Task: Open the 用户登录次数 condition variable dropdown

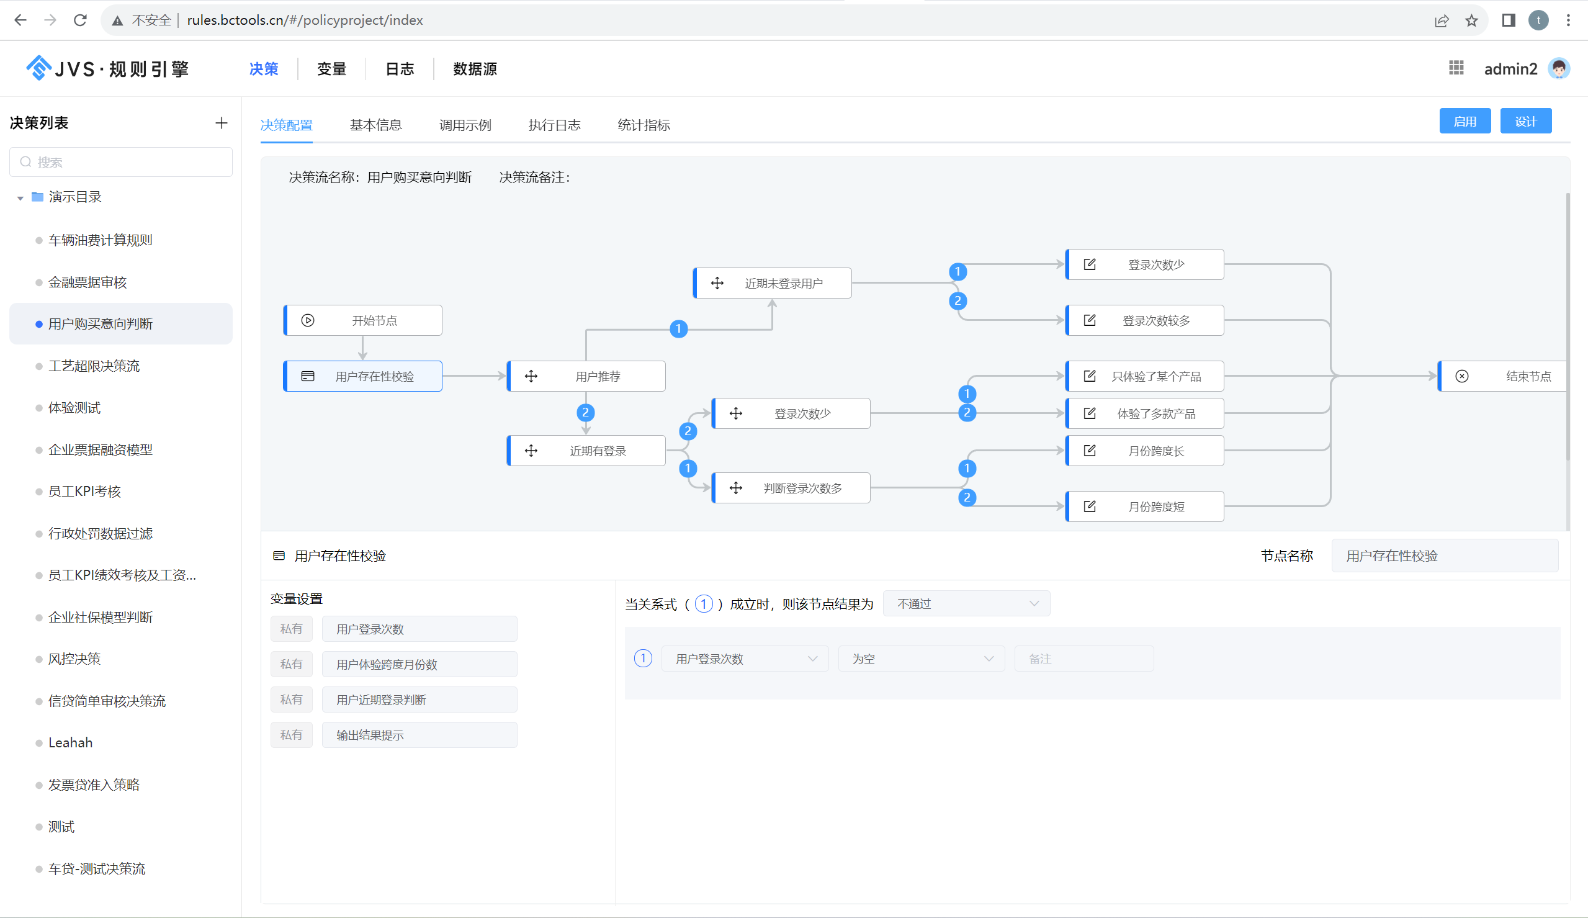Action: pos(745,659)
